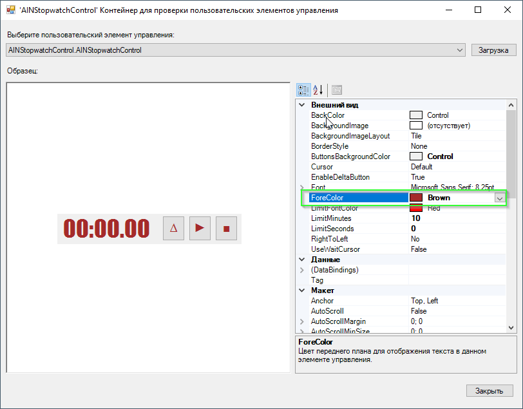Collapse the Внешний вид category
Viewport: 523px width, 409px height.
click(301, 104)
